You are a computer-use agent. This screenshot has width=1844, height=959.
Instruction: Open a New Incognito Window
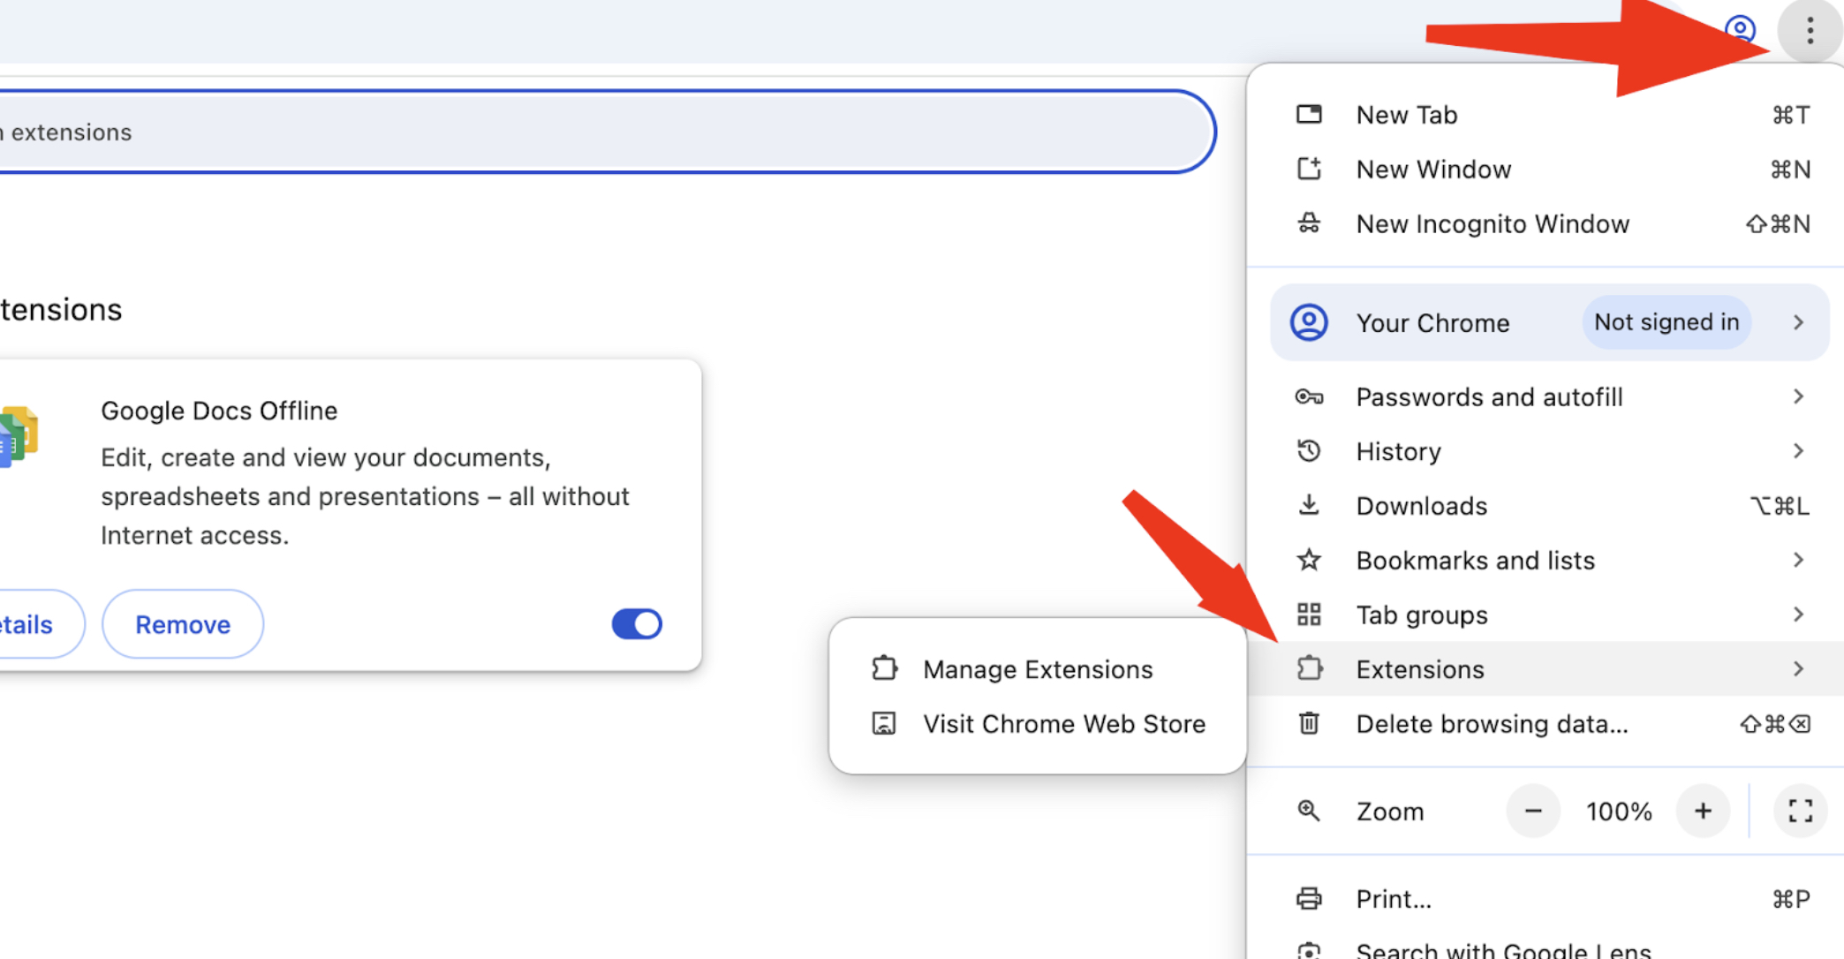click(x=1545, y=223)
